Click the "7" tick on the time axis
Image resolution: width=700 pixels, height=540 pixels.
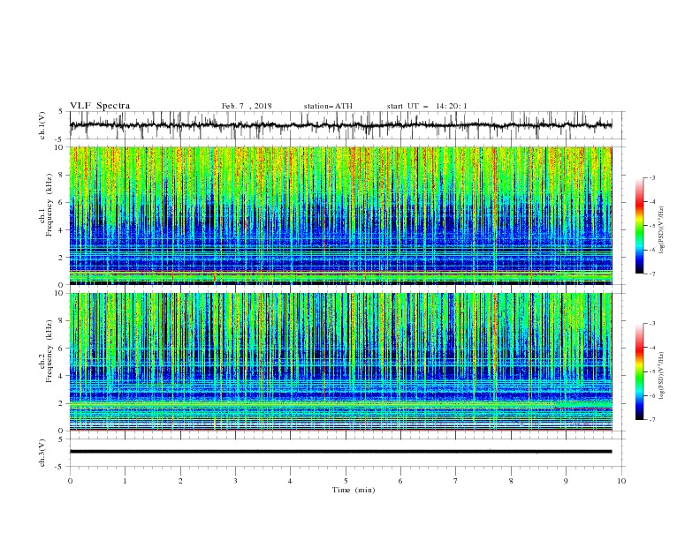456,481
